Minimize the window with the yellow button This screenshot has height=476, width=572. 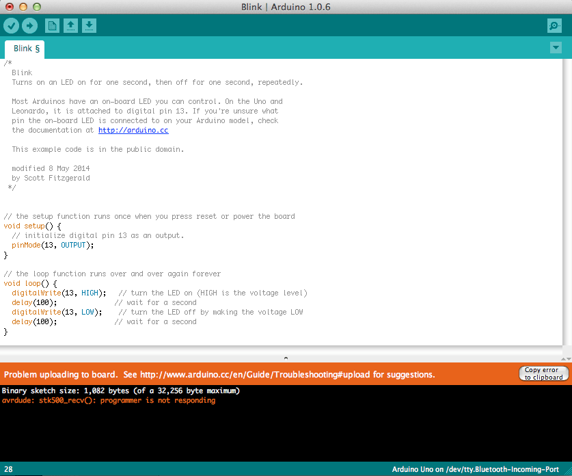pos(23,7)
